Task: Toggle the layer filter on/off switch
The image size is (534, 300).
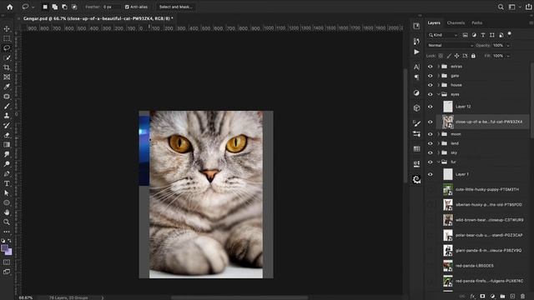Action: 510,34
